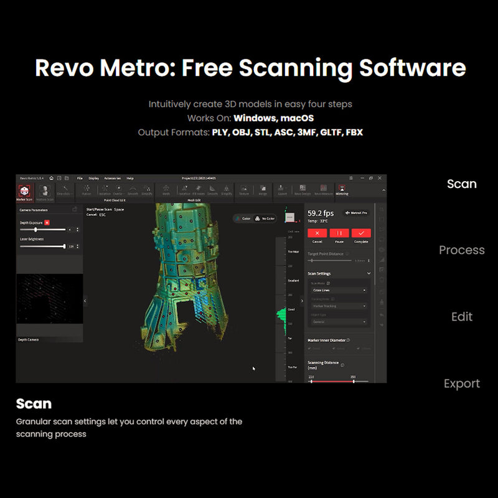
Task: Click the Target Point Distance stepper
Action: pyautogui.click(x=369, y=260)
